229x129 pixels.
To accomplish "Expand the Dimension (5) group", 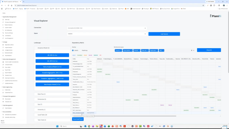I will tap(52, 99).
